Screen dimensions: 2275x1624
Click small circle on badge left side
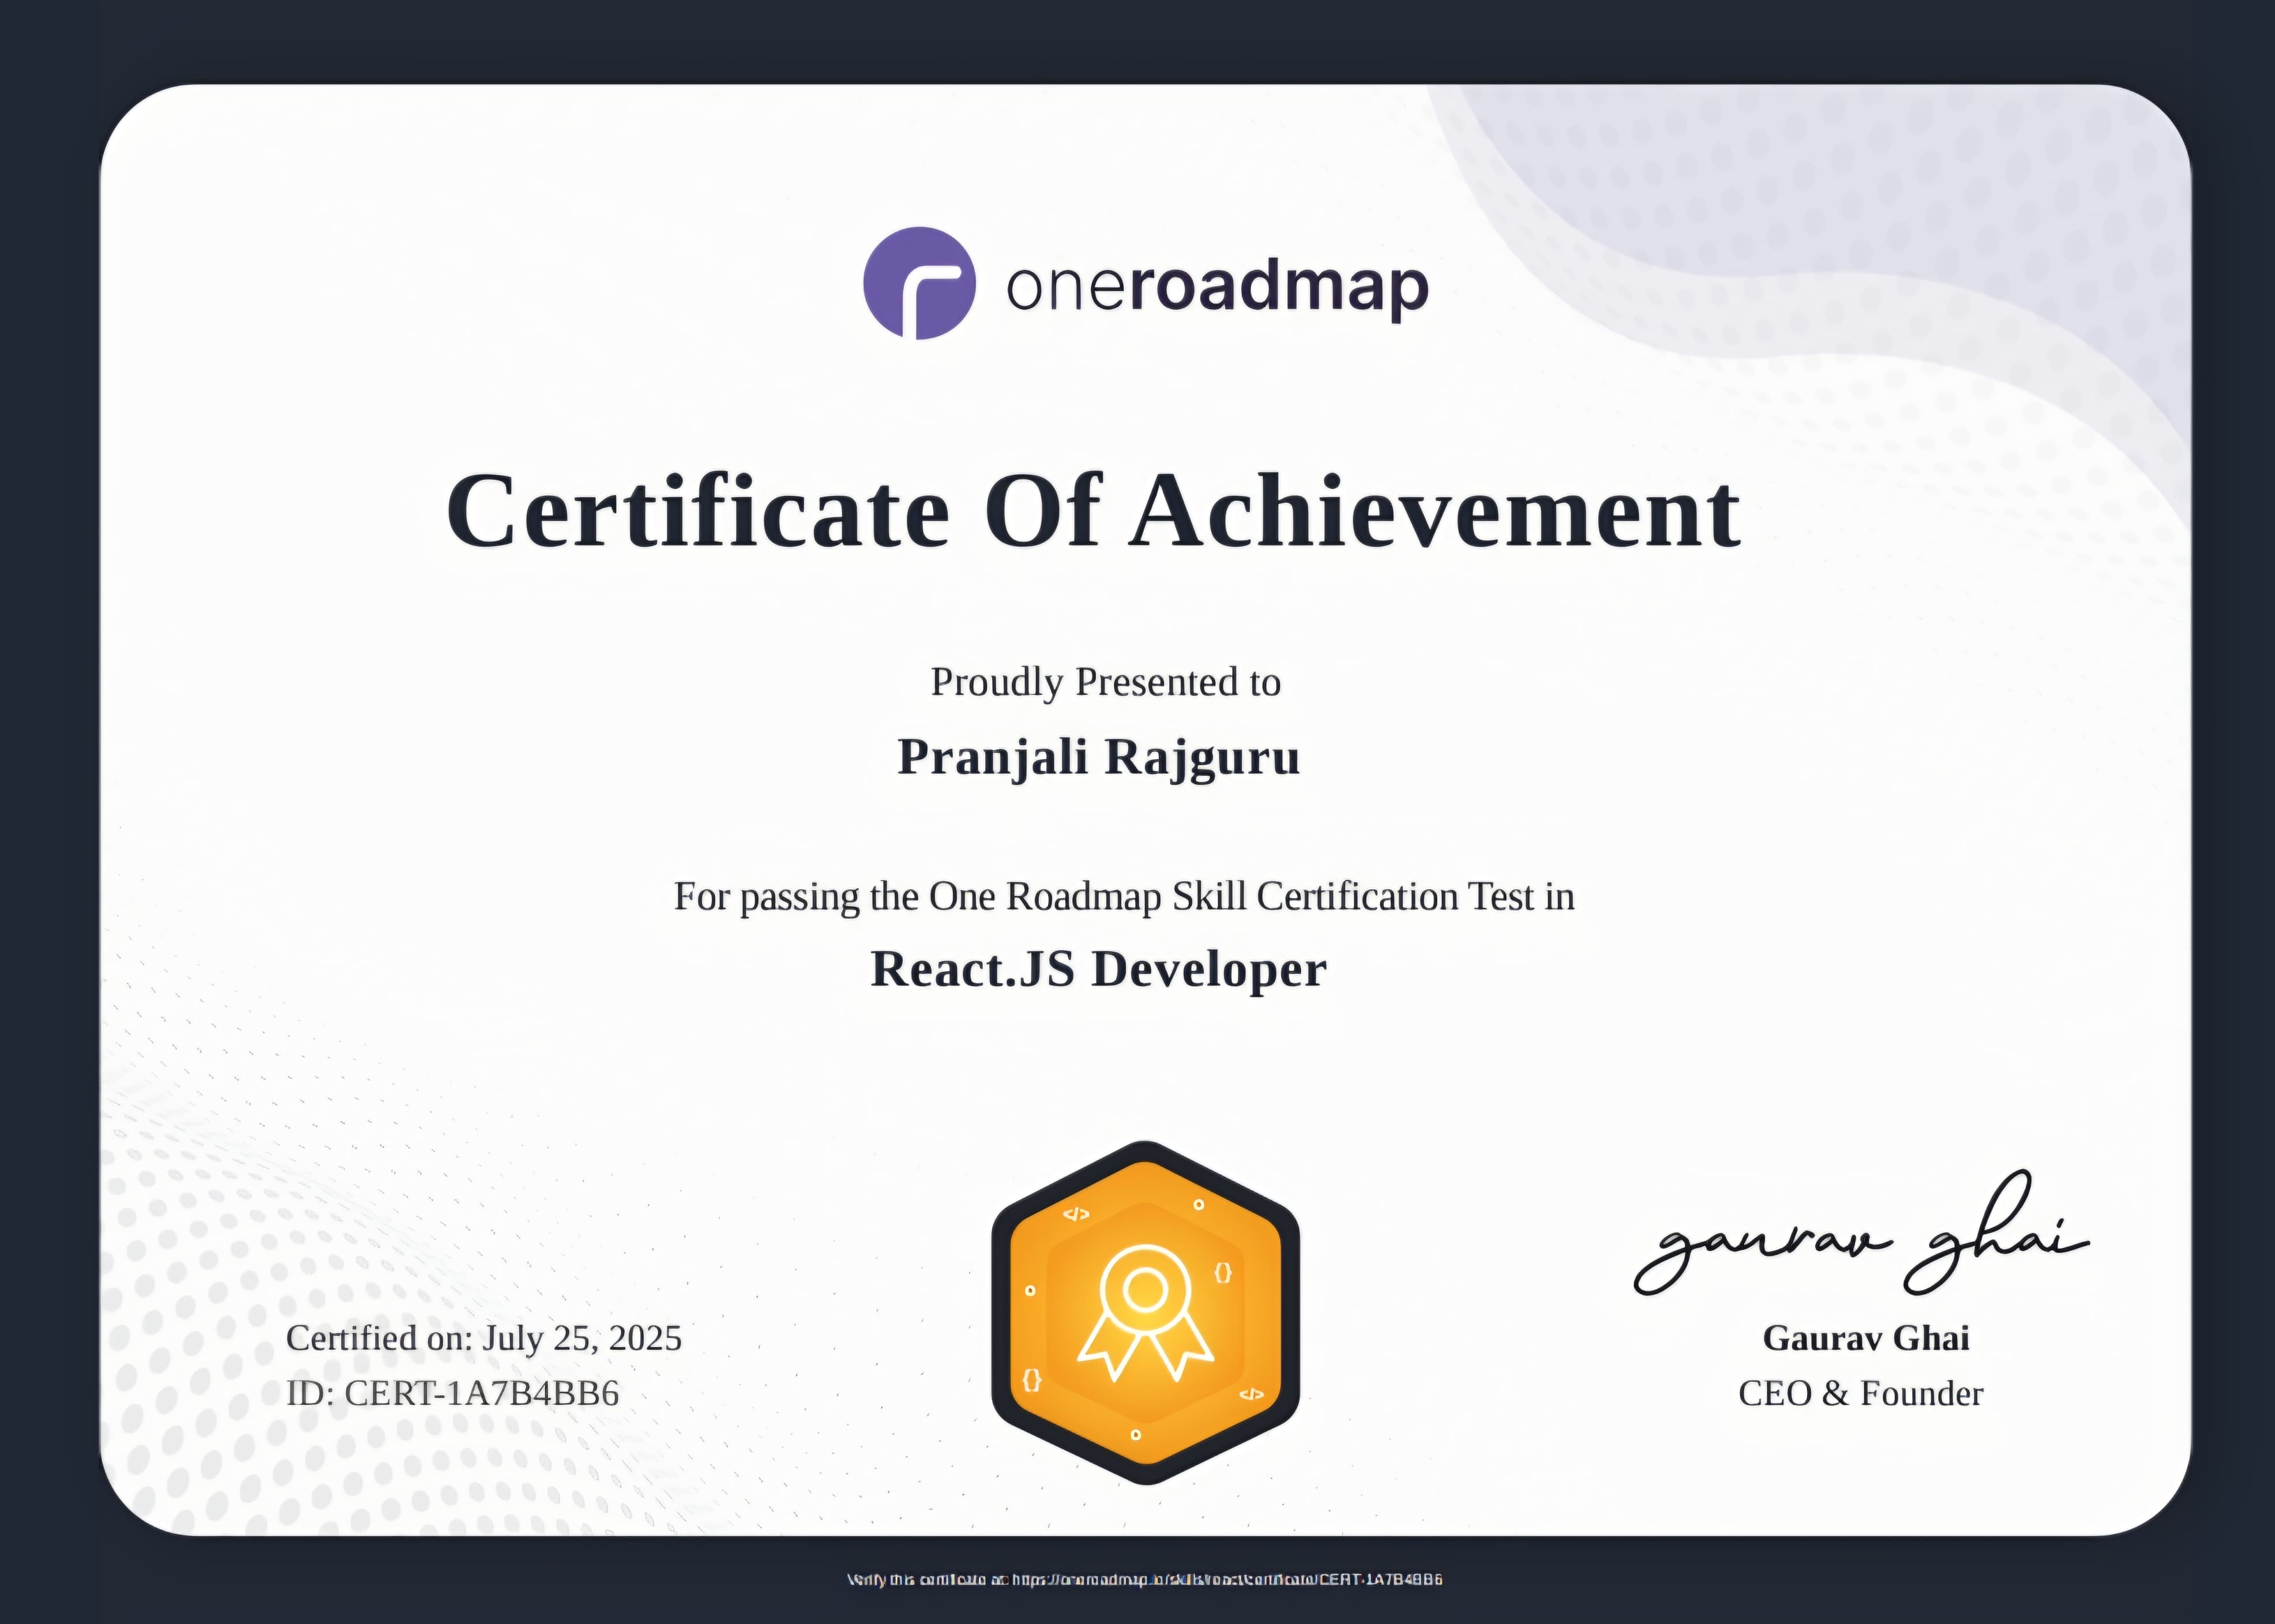pyautogui.click(x=1030, y=1291)
